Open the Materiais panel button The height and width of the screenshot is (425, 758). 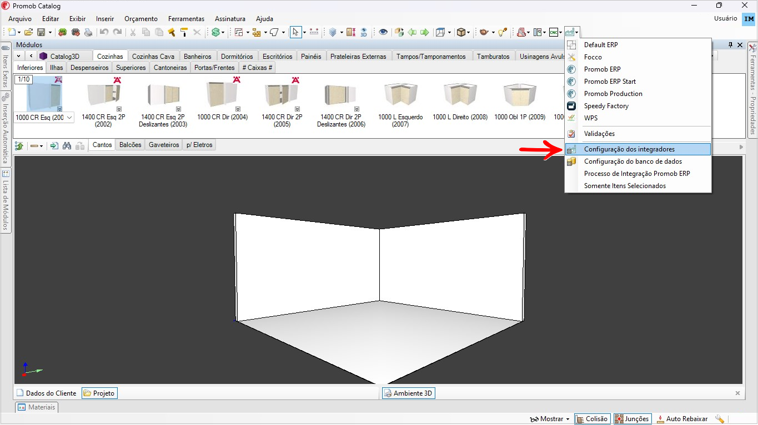point(37,407)
